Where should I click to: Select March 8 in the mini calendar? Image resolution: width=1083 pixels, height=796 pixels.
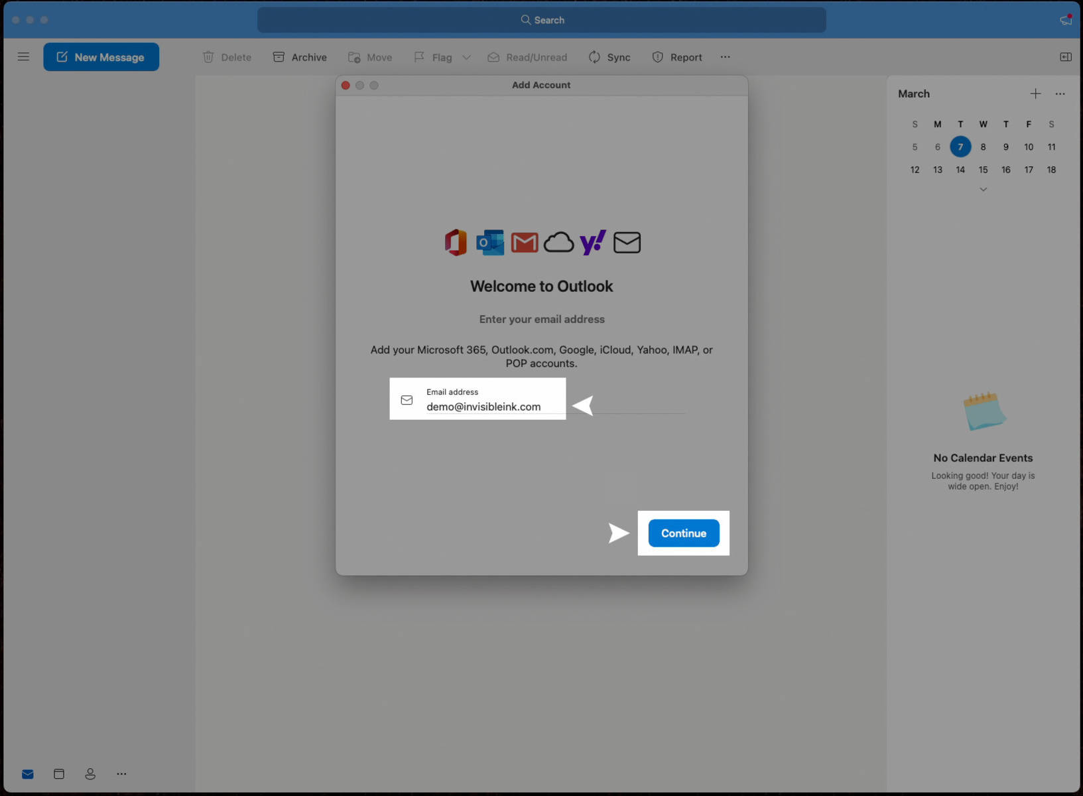coord(983,147)
